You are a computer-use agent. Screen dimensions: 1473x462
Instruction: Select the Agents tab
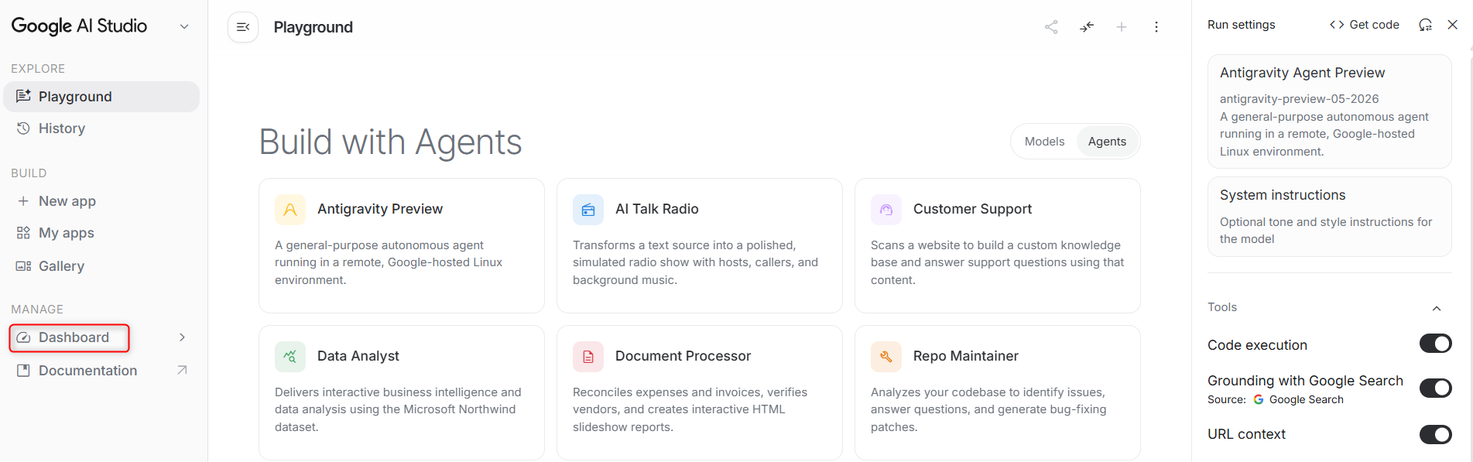[x=1107, y=142]
